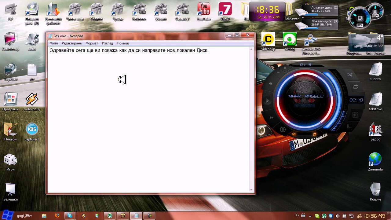Open the Файл menu in Notepad
The height and width of the screenshot is (220, 391).
(53, 43)
